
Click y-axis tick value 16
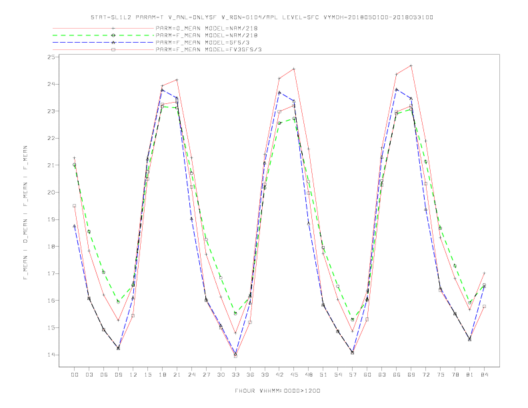tap(51, 301)
